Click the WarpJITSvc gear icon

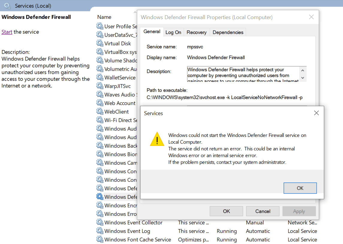100,86
